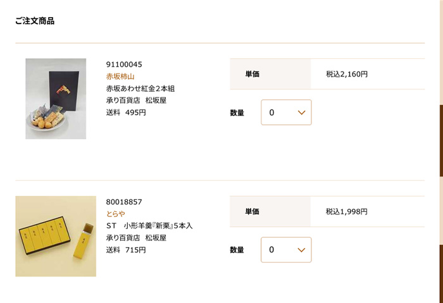Open the 赤坂柿山 brand link
The height and width of the screenshot is (303, 443).
click(120, 77)
